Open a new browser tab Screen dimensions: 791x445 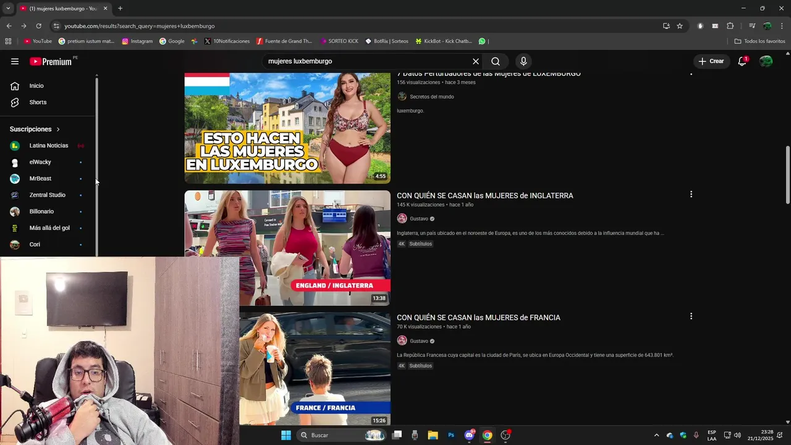click(120, 8)
